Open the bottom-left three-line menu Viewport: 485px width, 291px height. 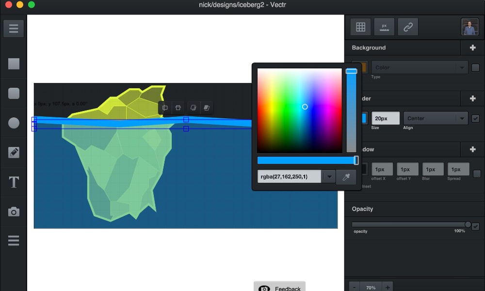(14, 241)
